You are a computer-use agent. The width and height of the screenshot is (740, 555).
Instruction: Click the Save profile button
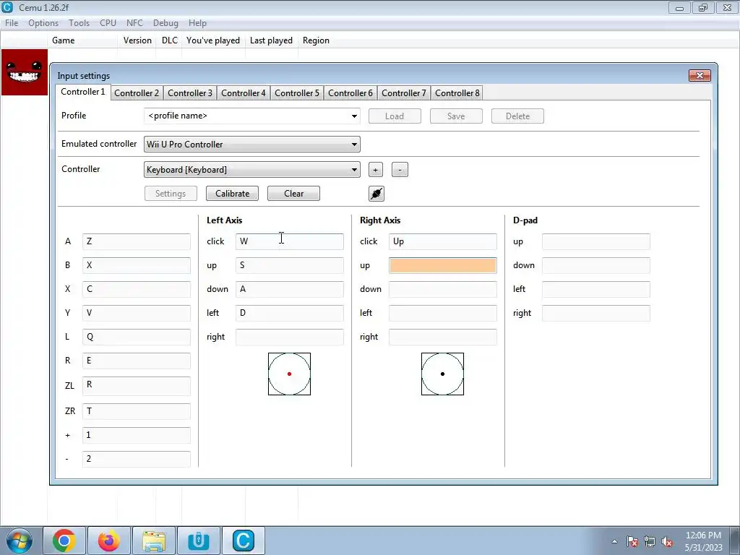tap(456, 116)
